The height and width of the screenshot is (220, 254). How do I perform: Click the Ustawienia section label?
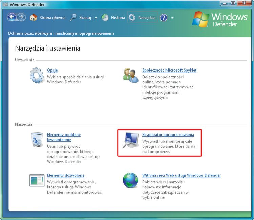(25, 60)
